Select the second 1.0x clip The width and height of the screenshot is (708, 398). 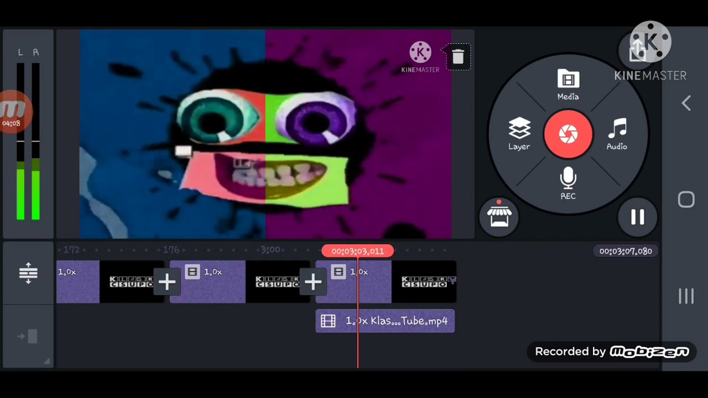tap(240, 282)
